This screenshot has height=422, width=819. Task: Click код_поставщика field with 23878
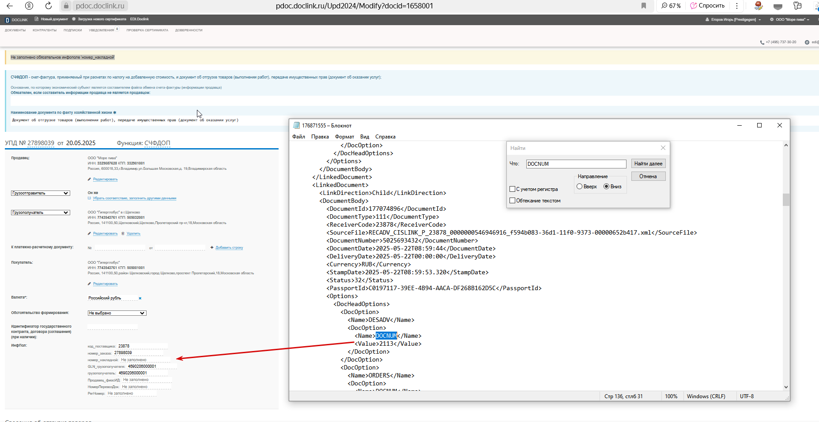pos(143,346)
